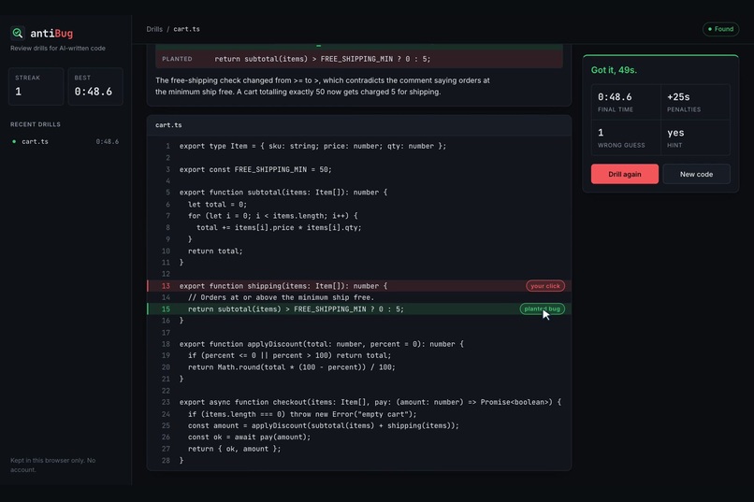Load a New code drill
754x502 pixels.
pyautogui.click(x=696, y=174)
